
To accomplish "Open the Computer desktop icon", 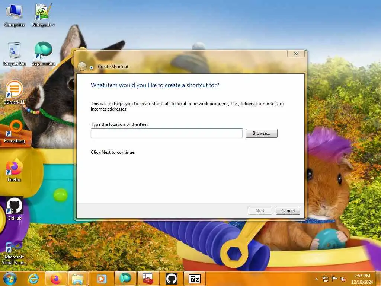I will pos(15,15).
